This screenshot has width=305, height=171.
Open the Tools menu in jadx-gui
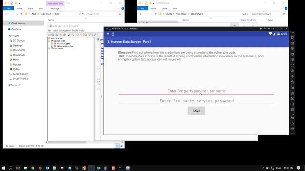[75, 30]
